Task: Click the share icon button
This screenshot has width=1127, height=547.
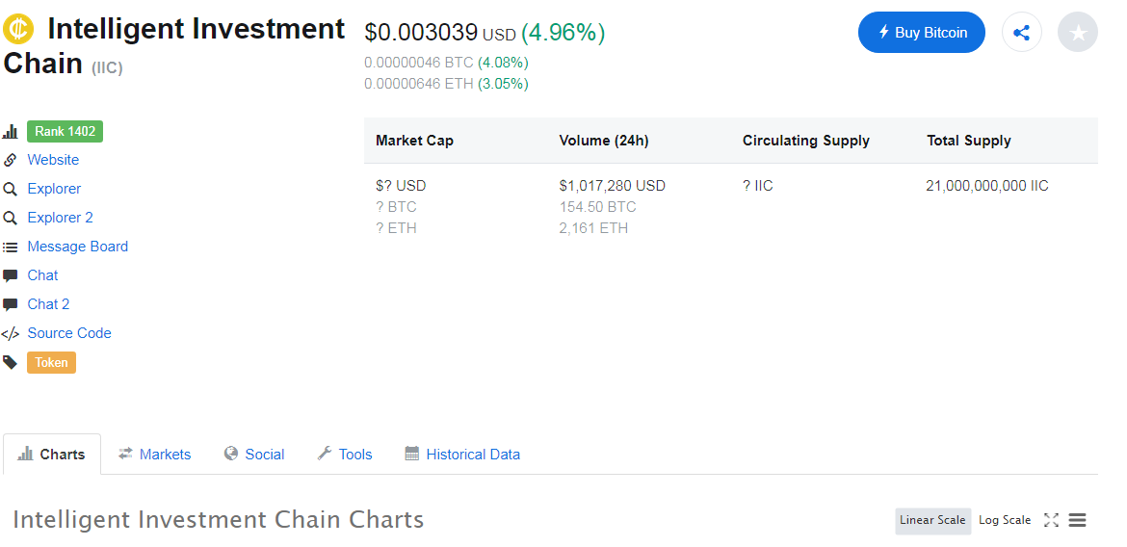Action: 1022,33
